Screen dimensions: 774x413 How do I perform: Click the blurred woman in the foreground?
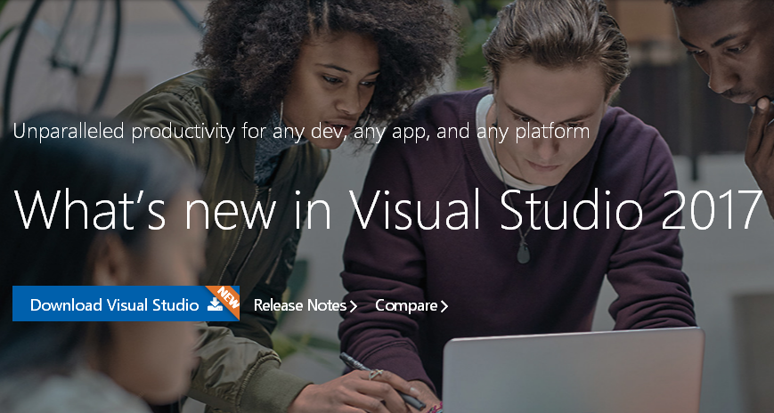[98, 294]
